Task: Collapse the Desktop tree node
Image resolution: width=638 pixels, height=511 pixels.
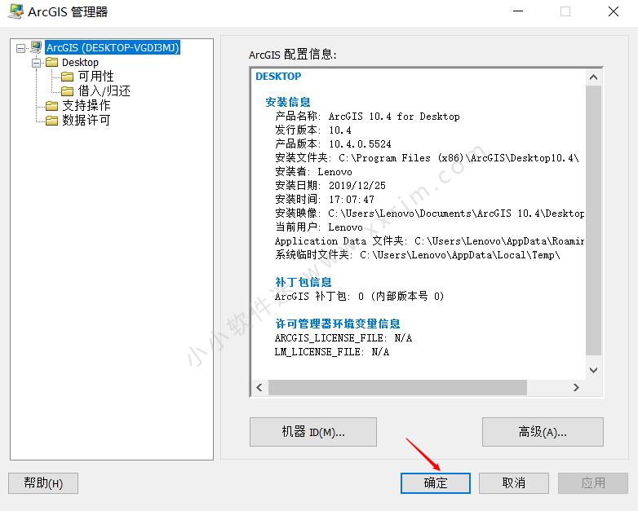Action: pos(37,63)
